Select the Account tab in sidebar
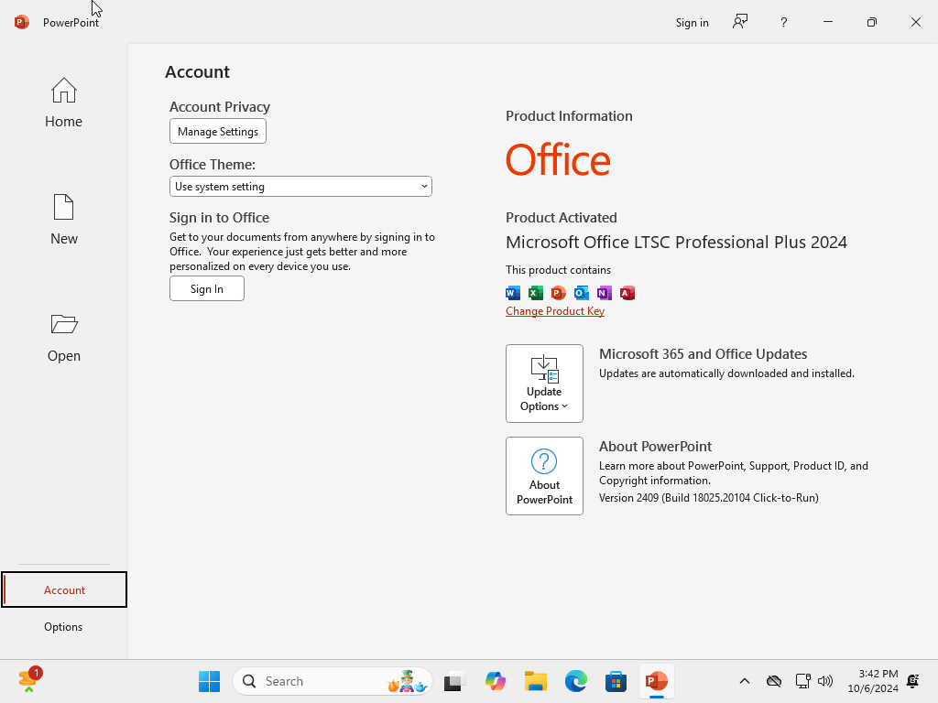Image resolution: width=938 pixels, height=703 pixels. pyautogui.click(x=64, y=589)
